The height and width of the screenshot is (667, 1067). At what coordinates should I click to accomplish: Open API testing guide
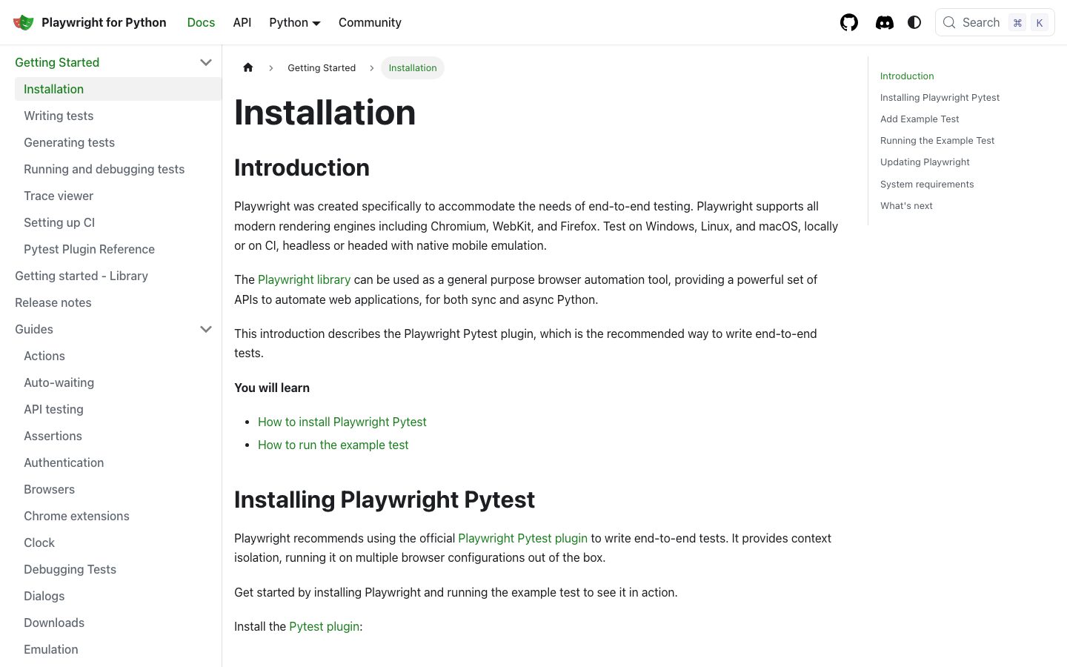(118, 409)
